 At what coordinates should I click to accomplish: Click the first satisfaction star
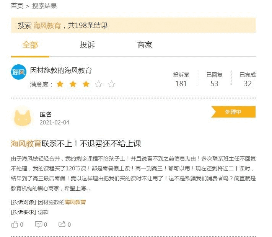(60, 84)
